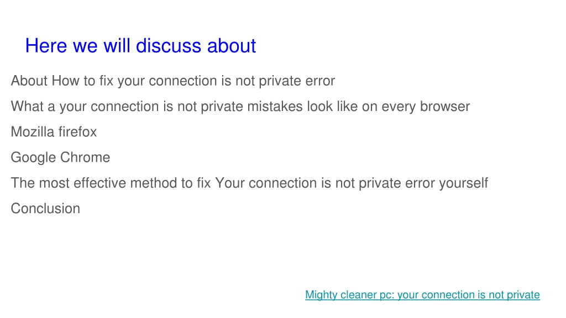
Task: Click 'About How to fix your connection' line
Action: pyautogui.click(x=173, y=81)
